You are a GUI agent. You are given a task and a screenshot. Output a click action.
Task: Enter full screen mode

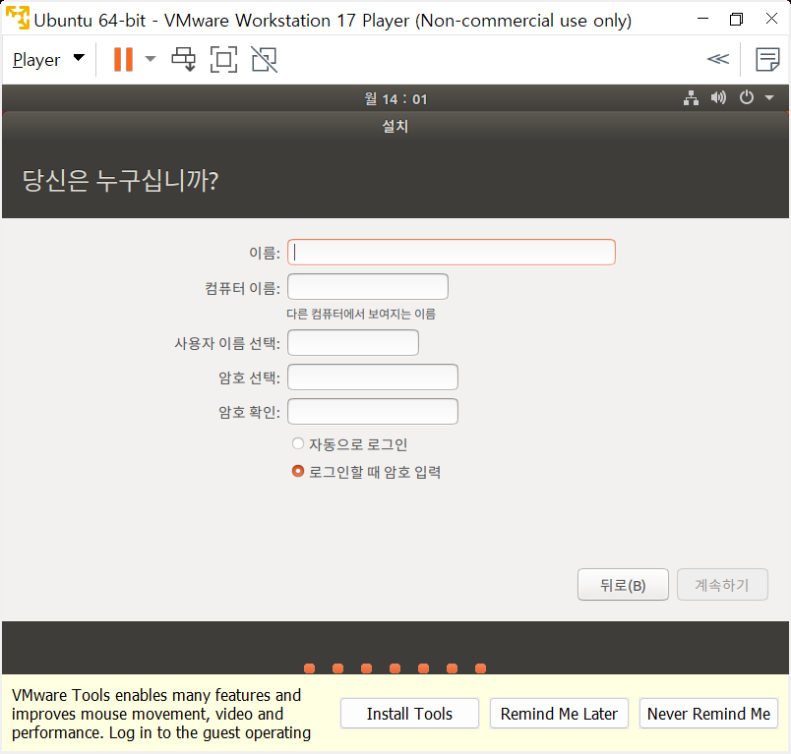tap(223, 59)
